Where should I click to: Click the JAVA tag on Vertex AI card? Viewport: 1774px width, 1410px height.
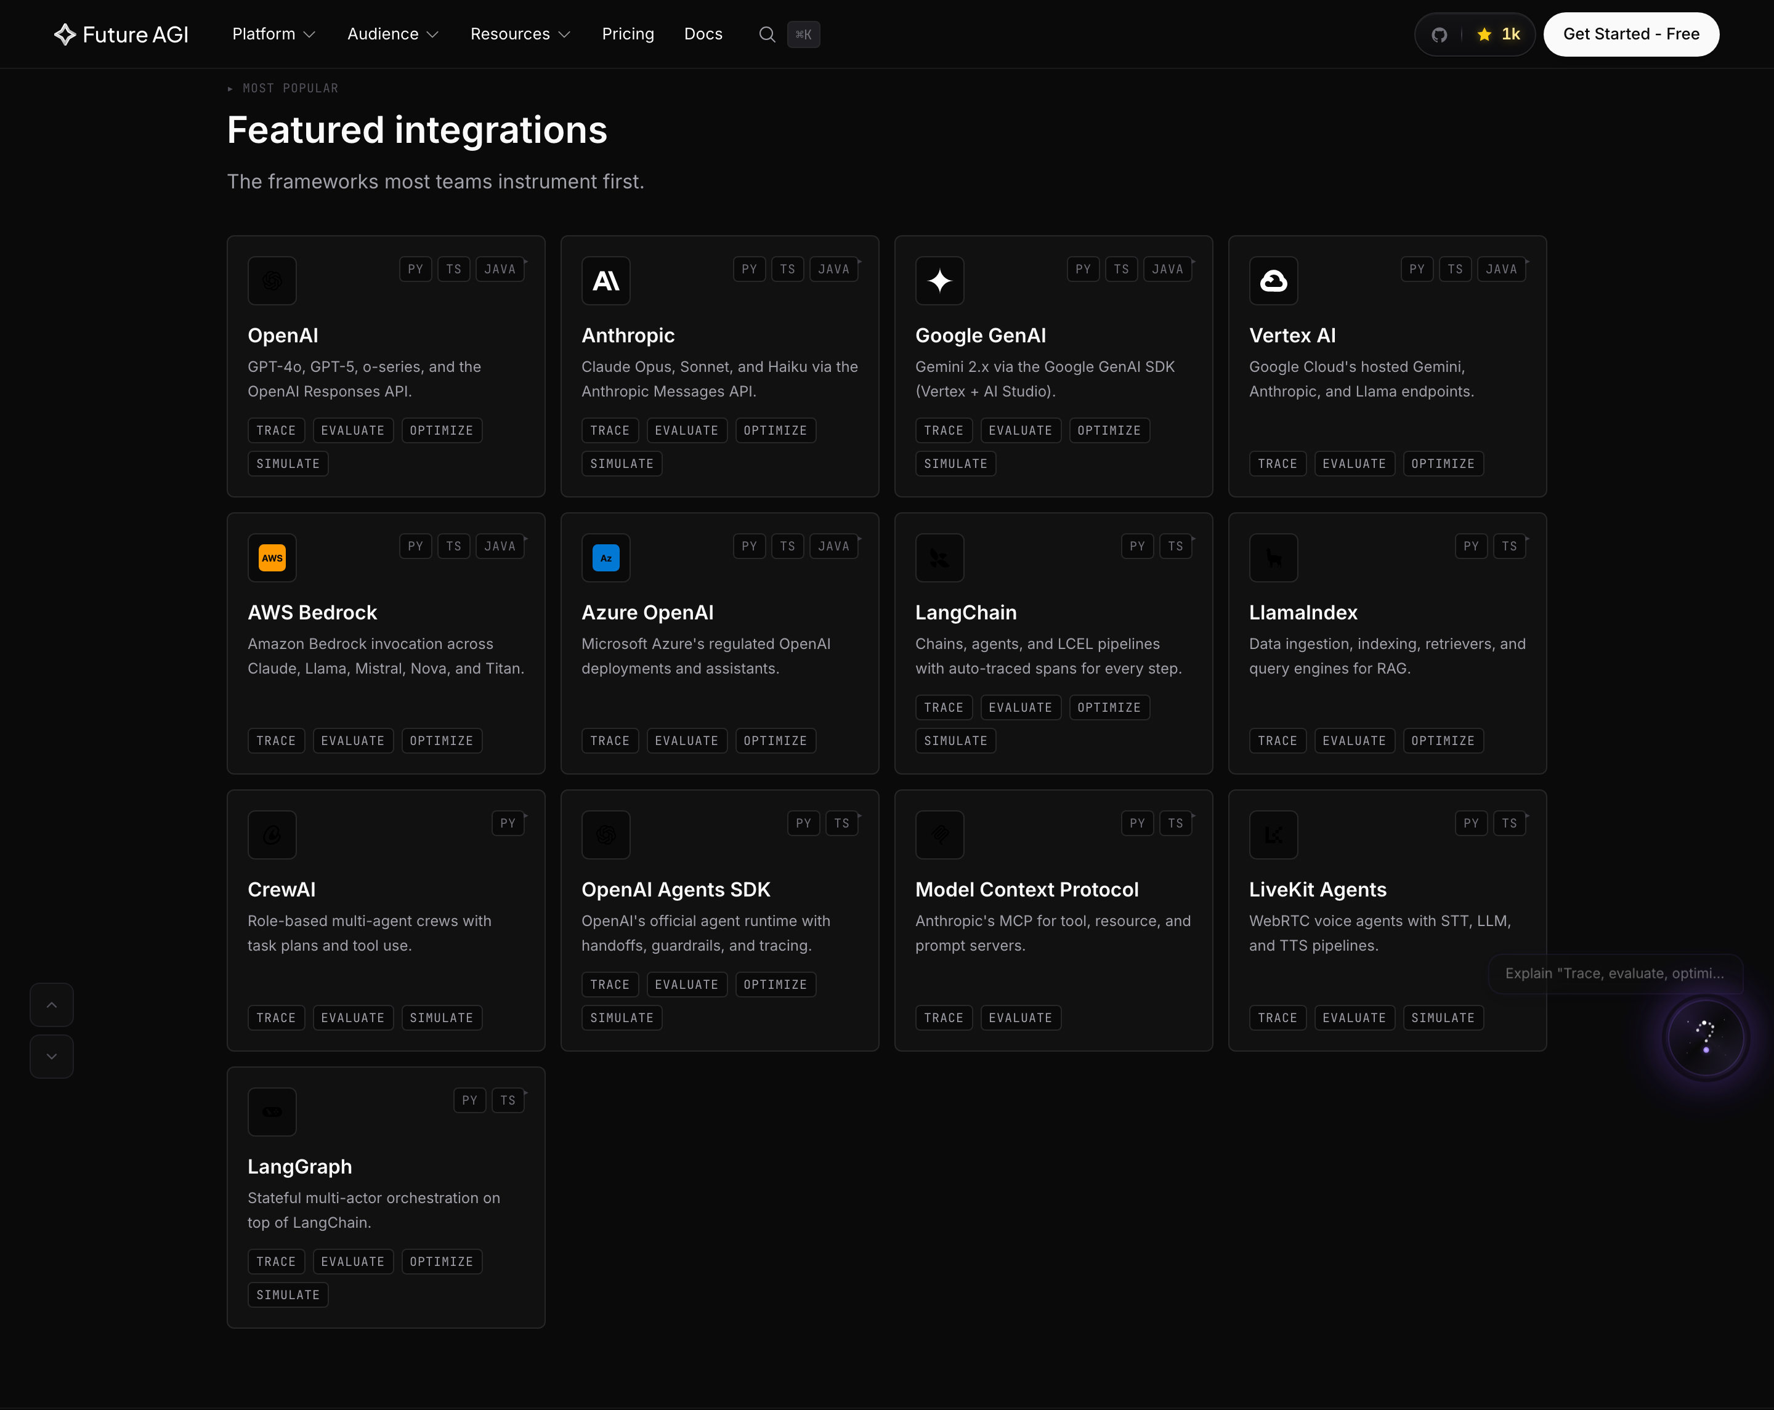point(1502,269)
